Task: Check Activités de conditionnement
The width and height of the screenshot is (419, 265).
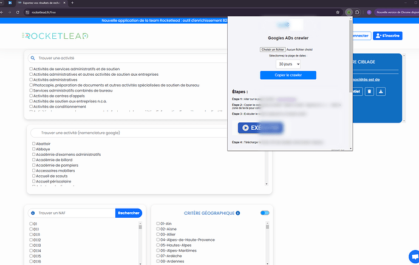Action: 31,107
